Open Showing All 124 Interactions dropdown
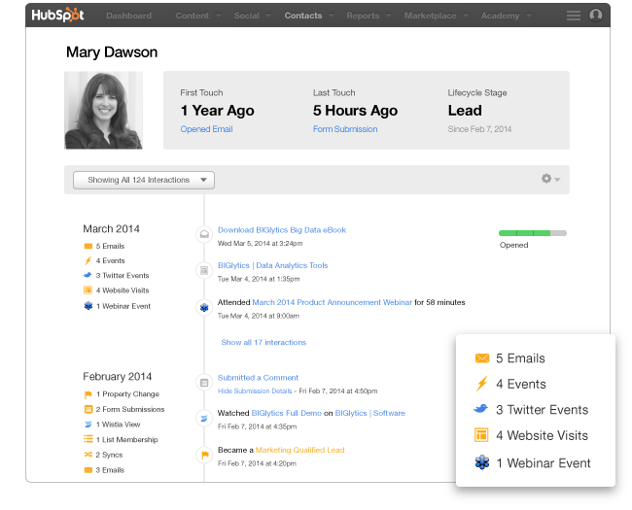Image resolution: width=632 pixels, height=510 pixels. pos(144,180)
